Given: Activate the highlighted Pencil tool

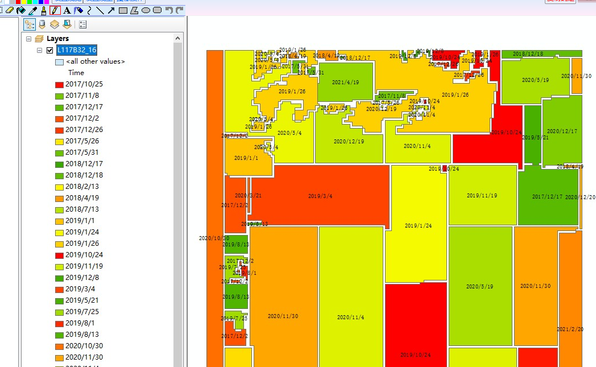Looking at the screenshot, I should point(55,10).
